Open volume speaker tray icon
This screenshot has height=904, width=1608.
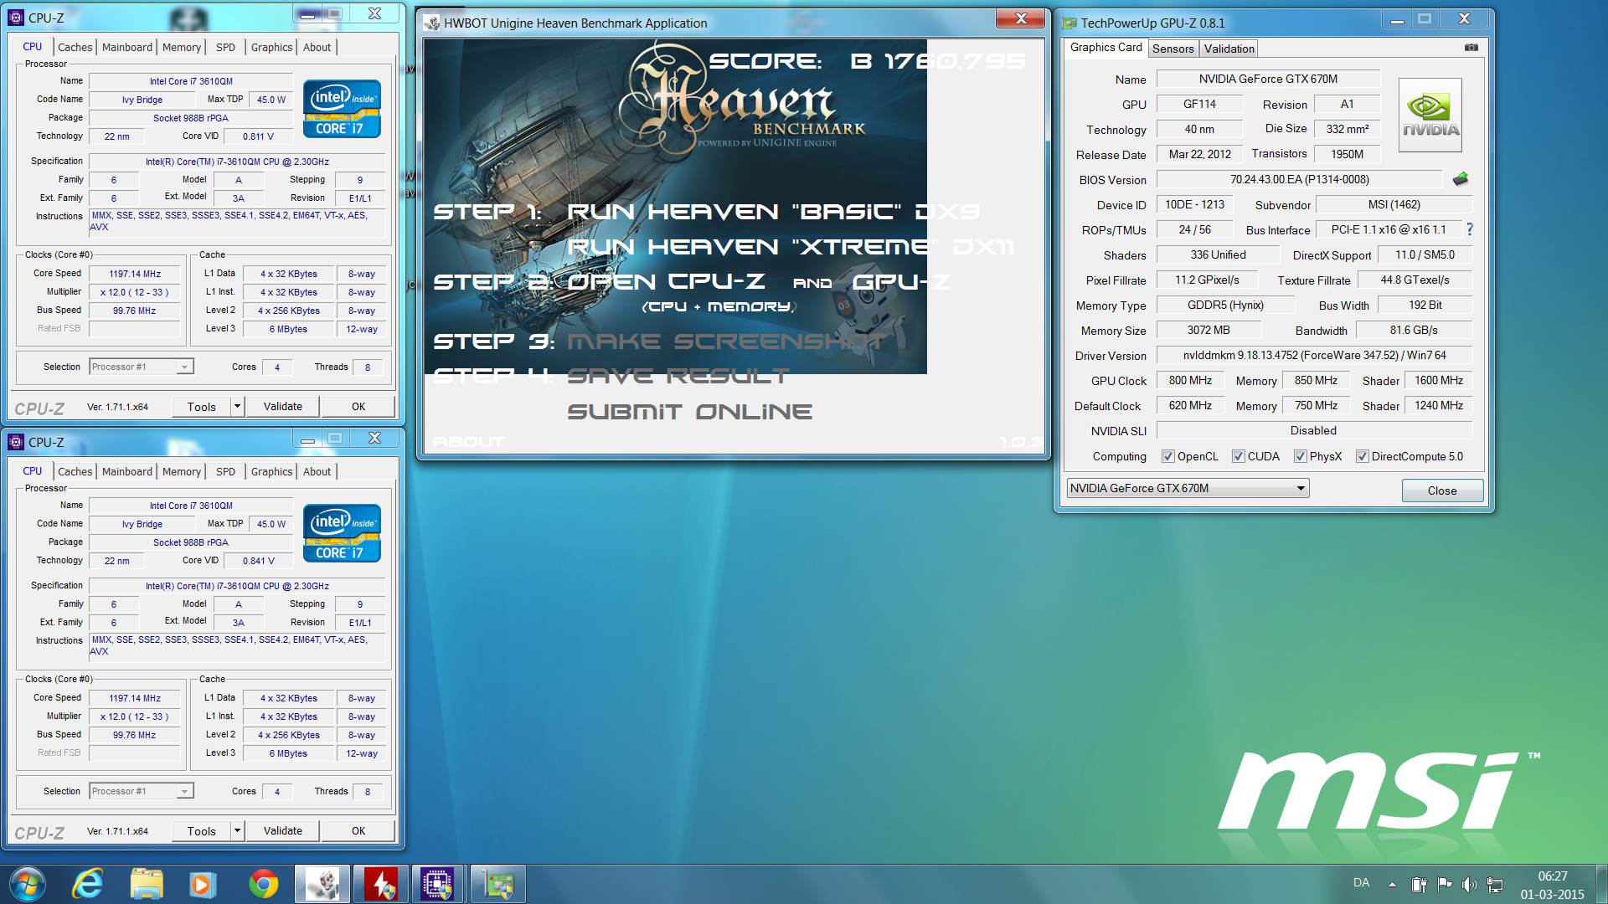1470,884
